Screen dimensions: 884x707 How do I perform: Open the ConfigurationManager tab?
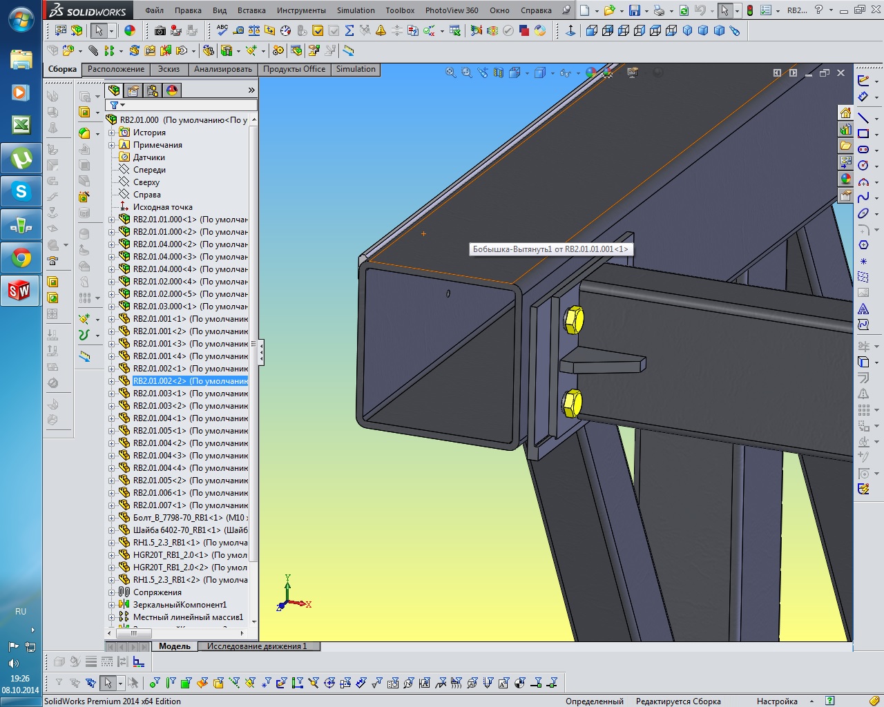pyautogui.click(x=153, y=90)
